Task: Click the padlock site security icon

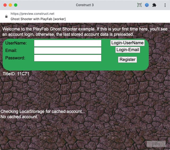Action: coord(6,16)
